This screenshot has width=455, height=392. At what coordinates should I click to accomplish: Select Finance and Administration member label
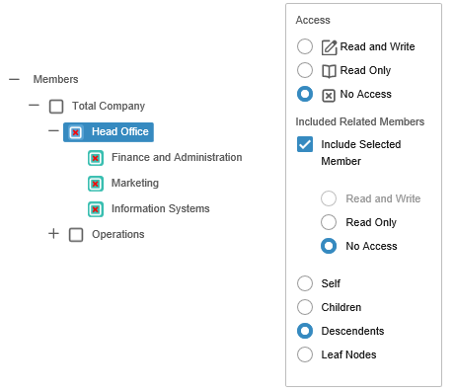(177, 157)
